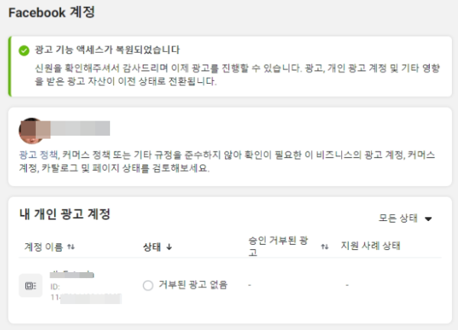Click the 광고 기능 액세스가 복원되었습니다 notice title

[x=107, y=50]
